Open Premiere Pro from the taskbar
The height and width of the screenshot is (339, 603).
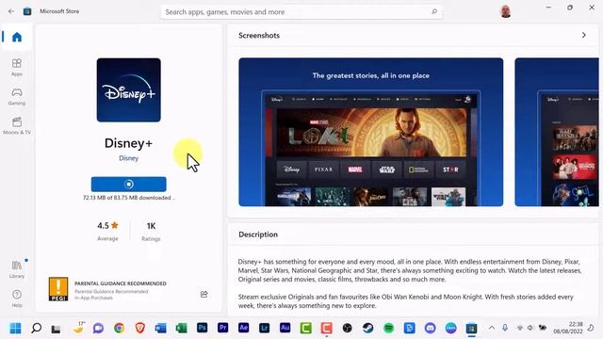pos(222,328)
